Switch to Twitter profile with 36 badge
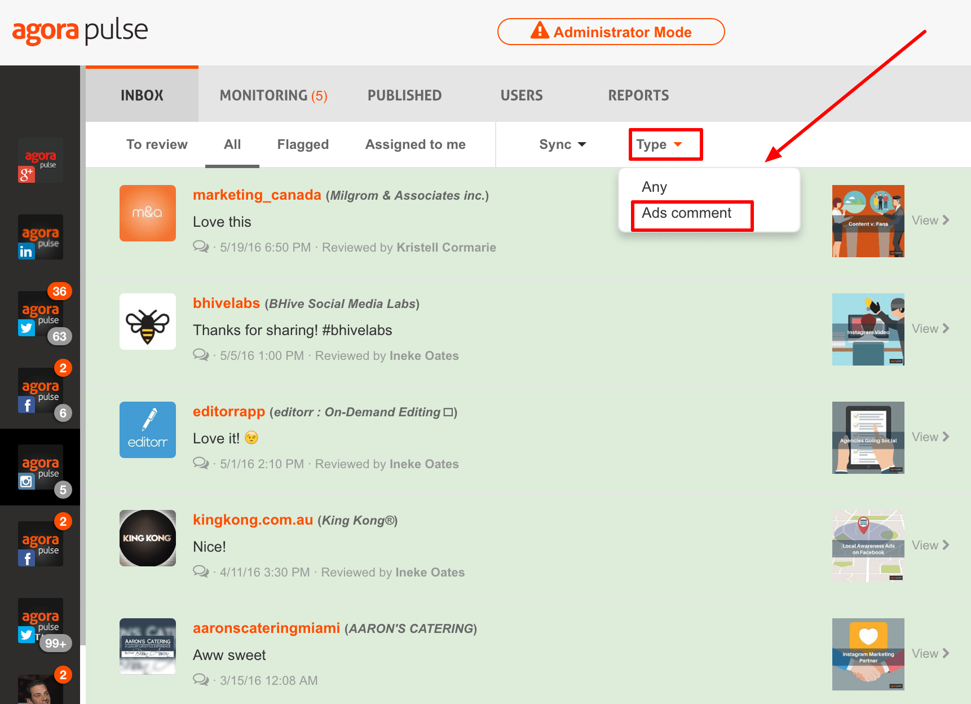The width and height of the screenshot is (971, 704). coord(40,314)
